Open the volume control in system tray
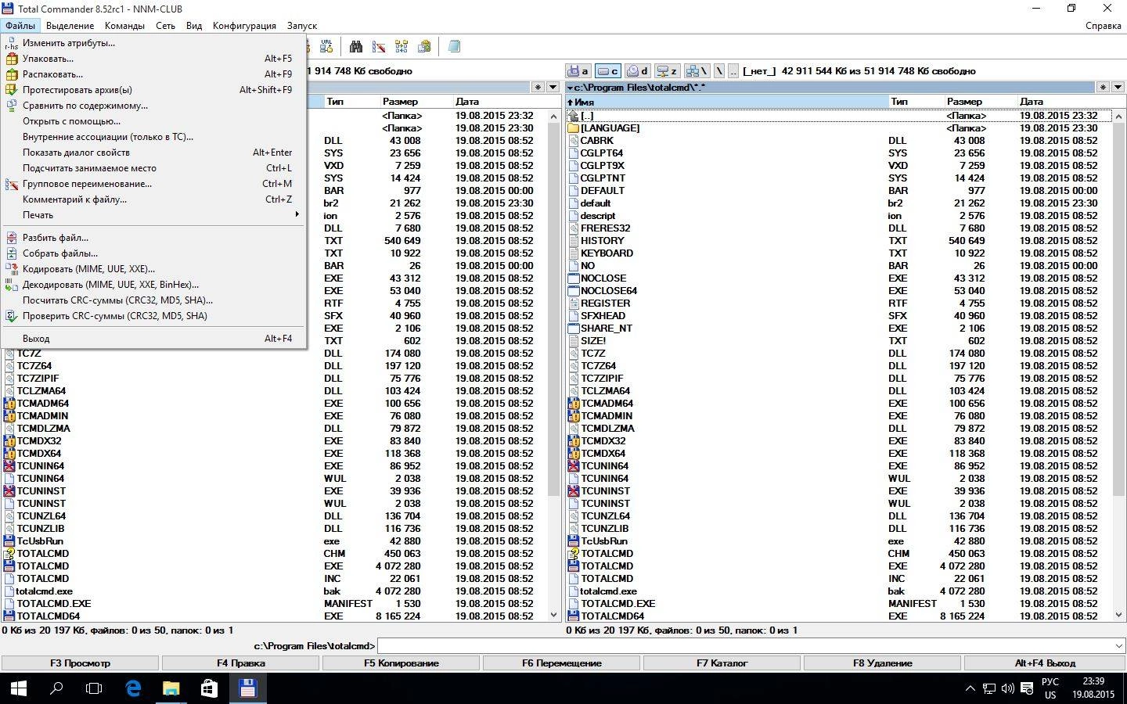 pyautogui.click(x=1008, y=689)
